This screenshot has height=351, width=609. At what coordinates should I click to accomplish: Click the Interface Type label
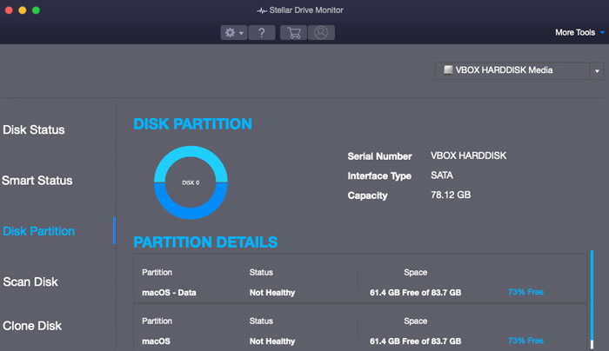(x=379, y=176)
